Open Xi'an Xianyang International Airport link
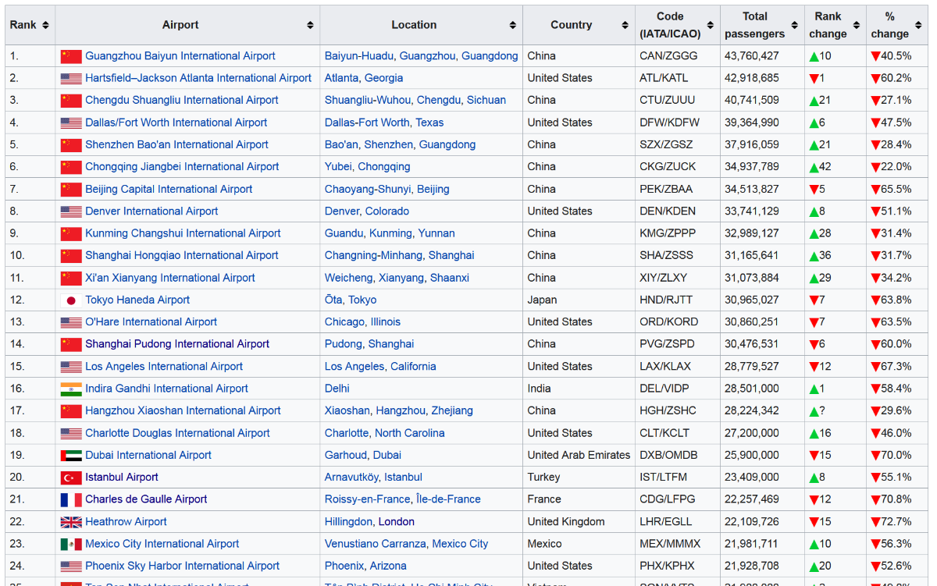The image size is (937, 586). coord(170,278)
